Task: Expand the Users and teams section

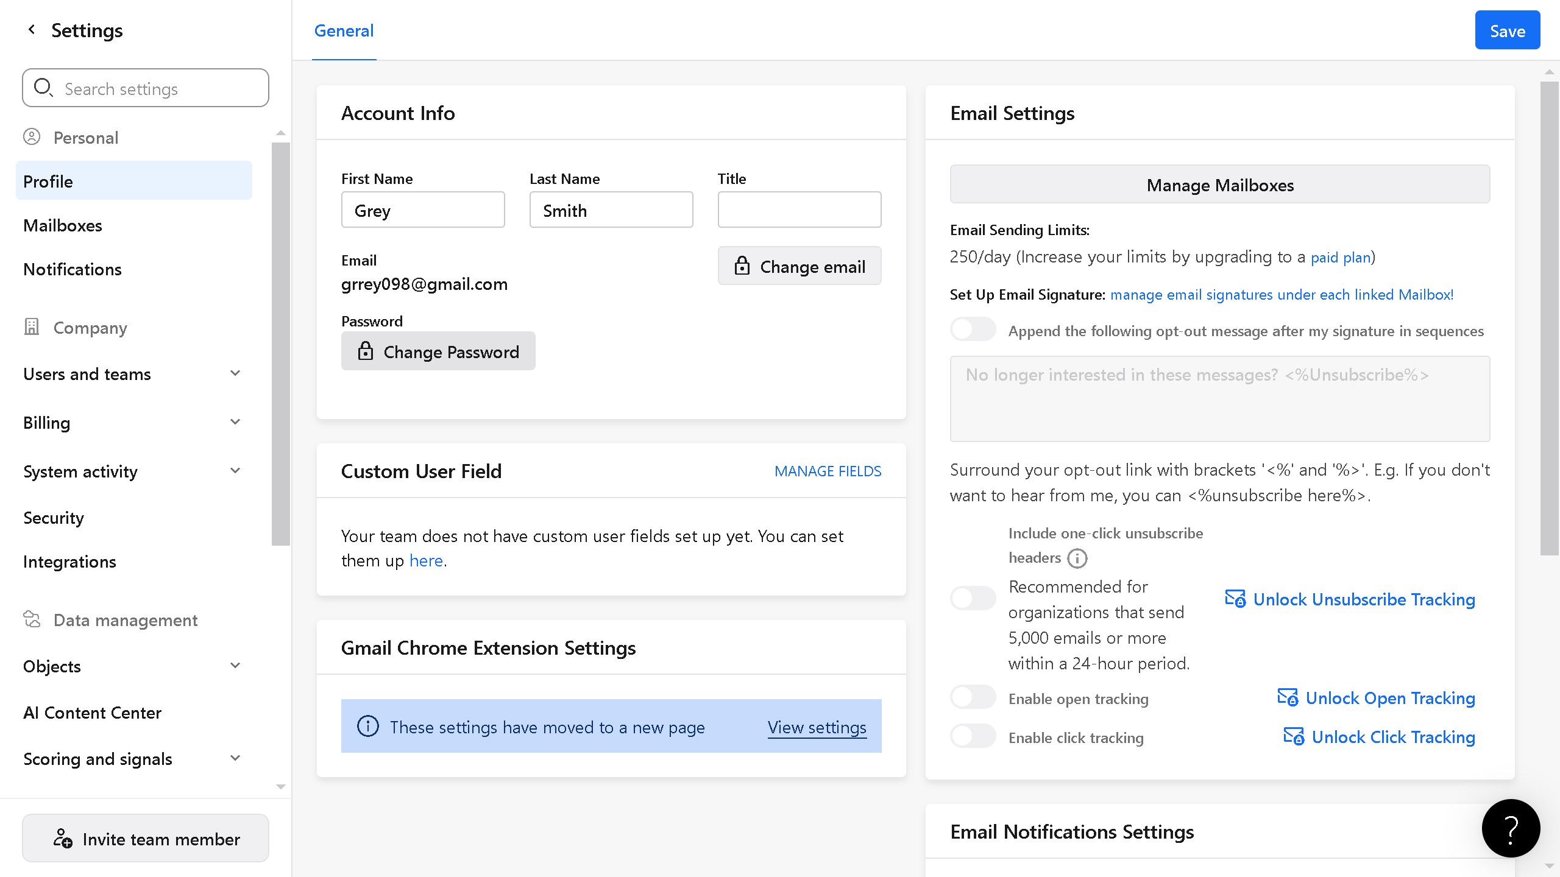Action: coord(235,373)
